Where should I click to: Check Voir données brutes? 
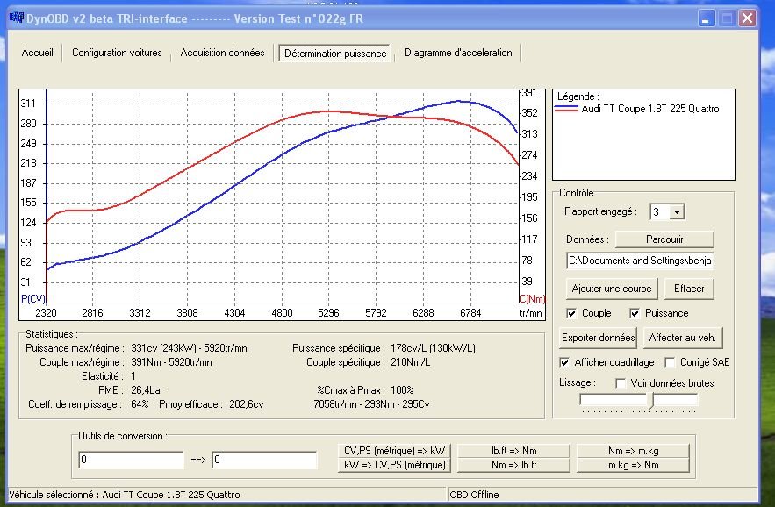click(x=621, y=383)
